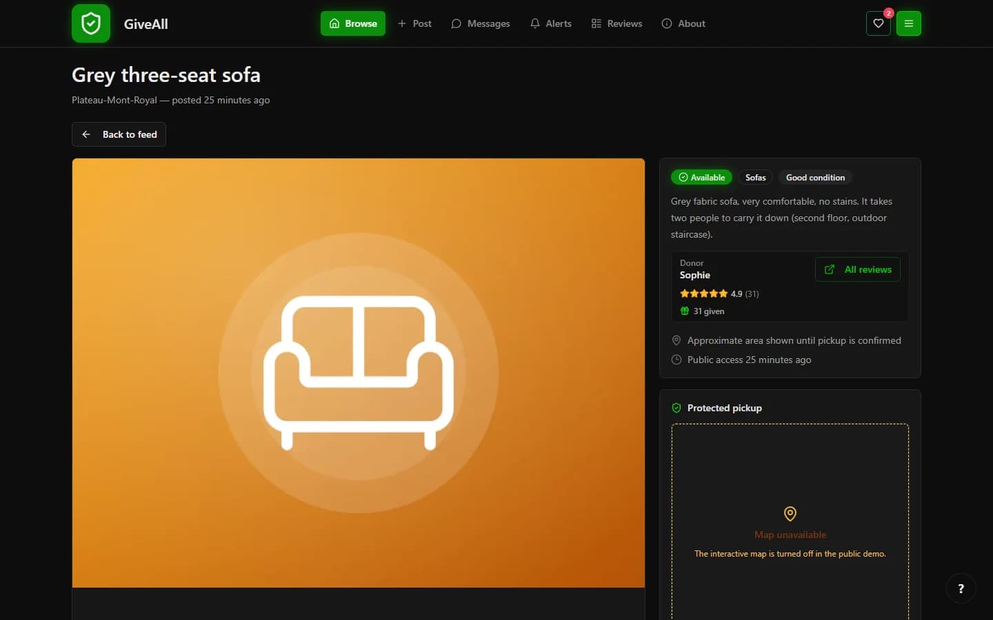Open All reviews for the donor
This screenshot has width=993, height=620.
858,269
